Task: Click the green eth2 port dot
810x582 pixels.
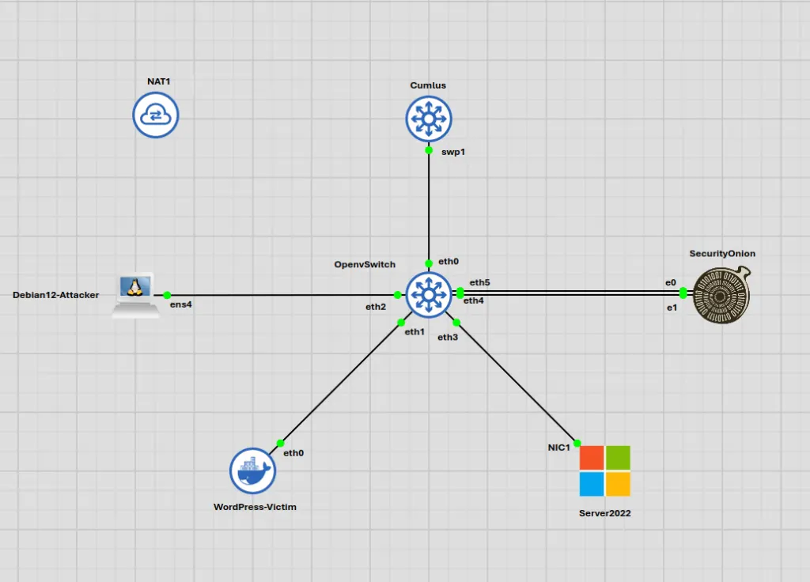Action: 397,295
